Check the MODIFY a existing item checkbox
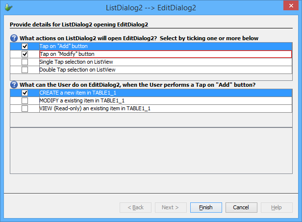Screen dimensions: 302x222 pos(25,100)
